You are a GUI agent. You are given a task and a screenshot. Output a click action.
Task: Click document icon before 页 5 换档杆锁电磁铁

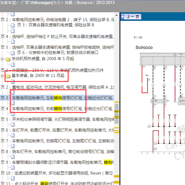click(13, 42)
